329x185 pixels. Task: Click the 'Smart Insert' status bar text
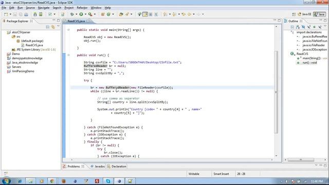coord(221,174)
